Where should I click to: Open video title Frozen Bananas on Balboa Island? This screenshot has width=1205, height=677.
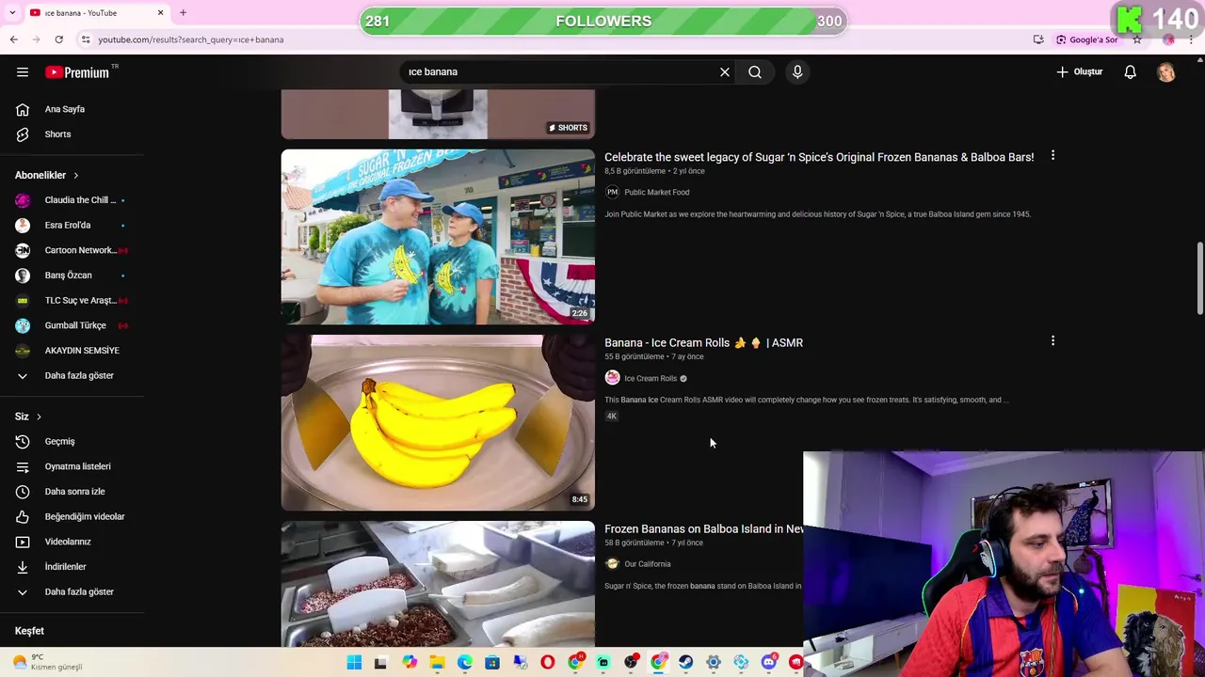pos(703,528)
